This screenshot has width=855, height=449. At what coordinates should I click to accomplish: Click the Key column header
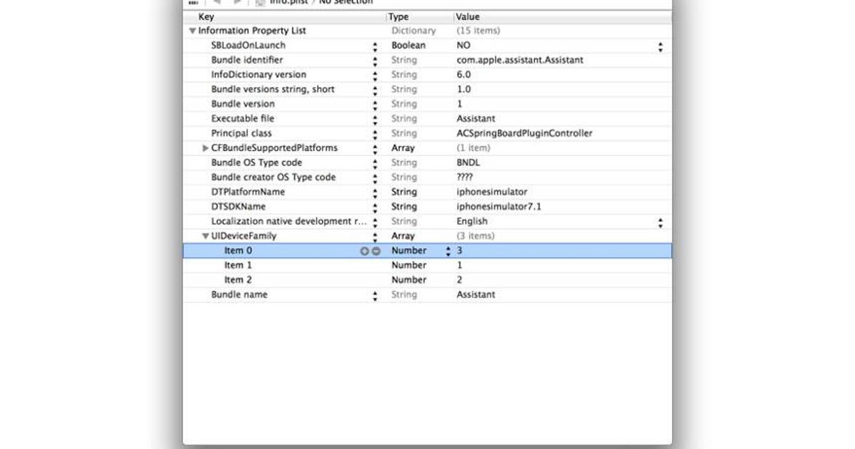pos(285,16)
